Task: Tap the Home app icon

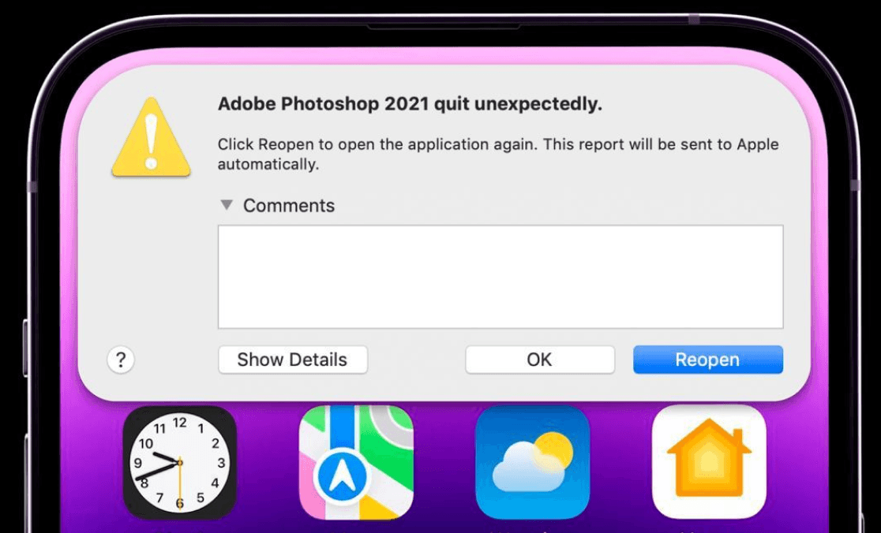Action: pyautogui.click(x=709, y=462)
